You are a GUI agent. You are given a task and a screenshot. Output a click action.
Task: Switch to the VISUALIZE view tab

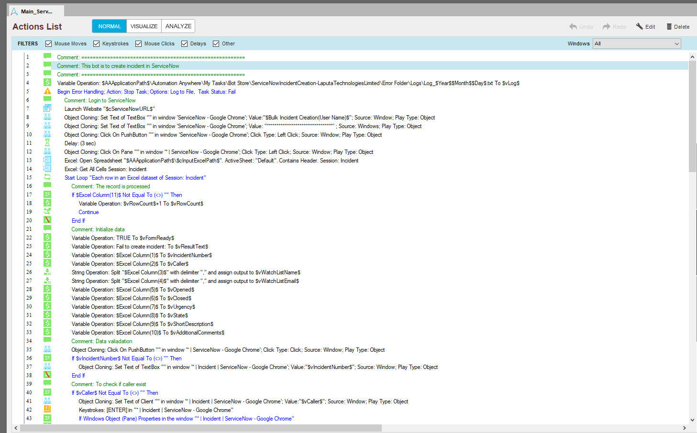144,26
